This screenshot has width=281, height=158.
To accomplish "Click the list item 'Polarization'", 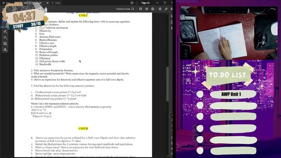I will [46, 49].
